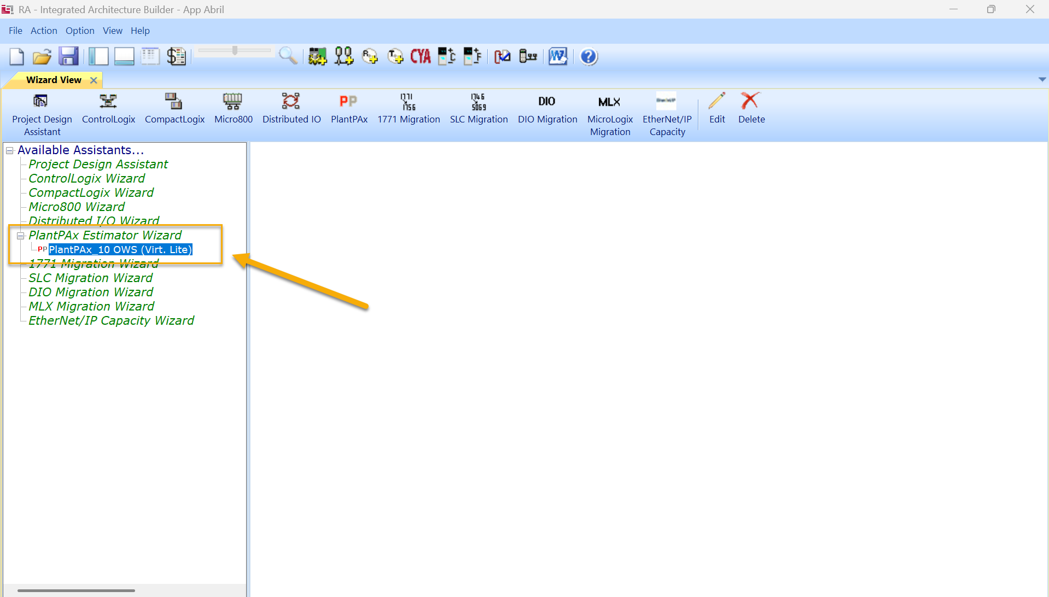Launch Project Design Assistant from ribbon

click(42, 114)
